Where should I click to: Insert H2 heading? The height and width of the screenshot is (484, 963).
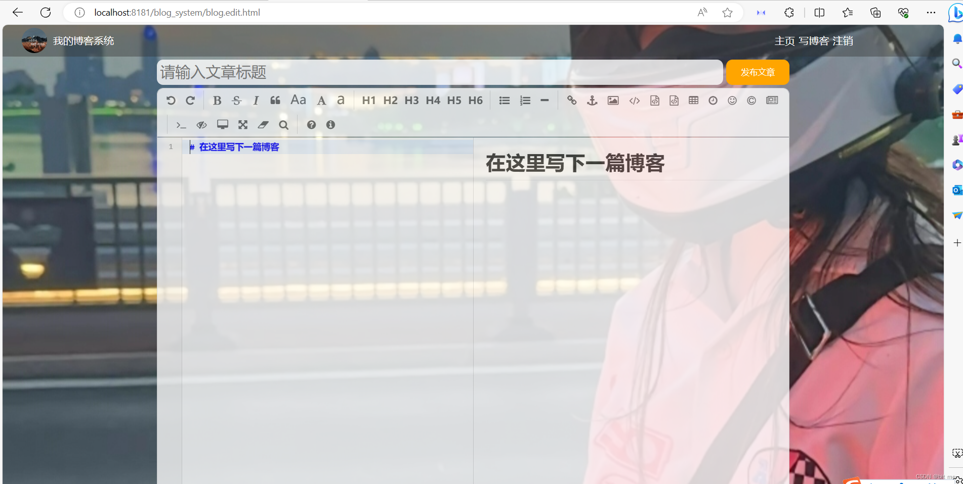[x=390, y=101]
